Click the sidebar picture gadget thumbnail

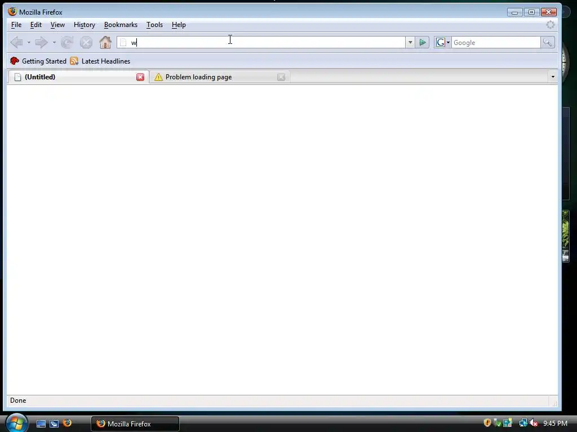(x=566, y=236)
